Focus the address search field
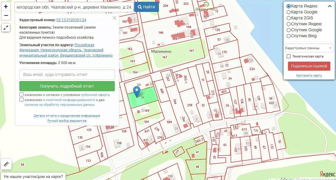The width and height of the screenshot is (336, 180). click(x=74, y=7)
